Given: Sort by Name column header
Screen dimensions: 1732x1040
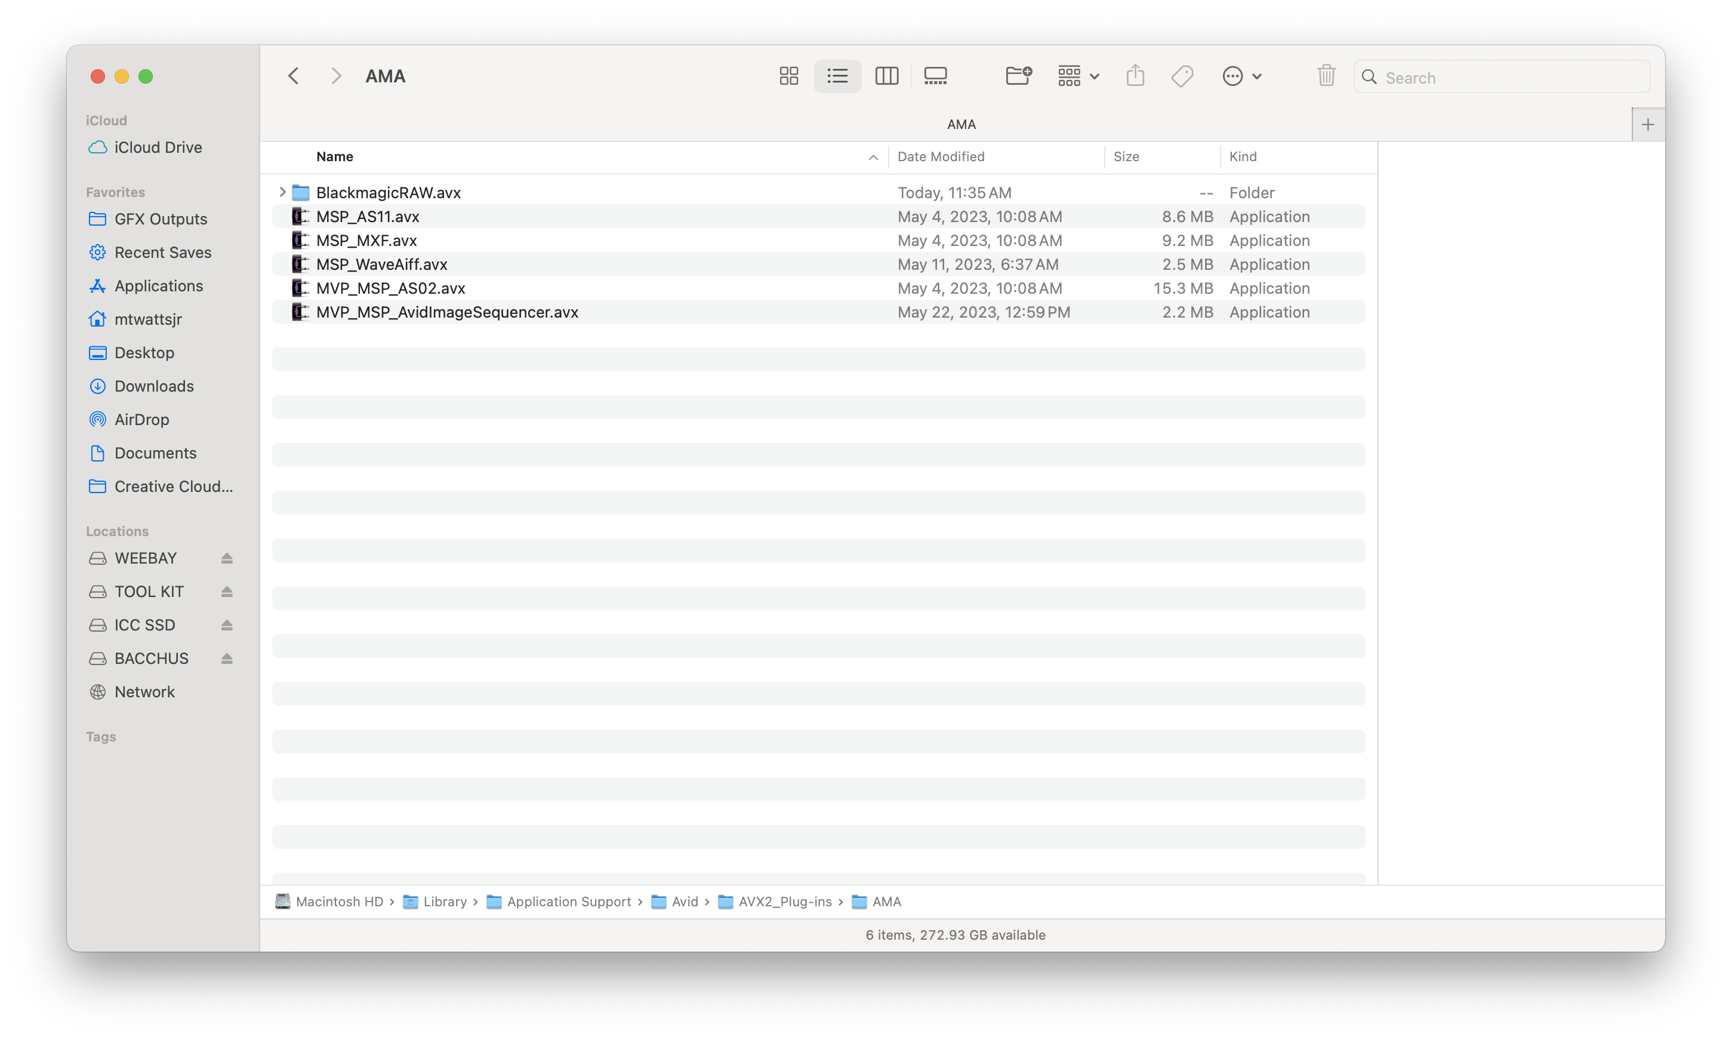Looking at the screenshot, I should pos(335,156).
